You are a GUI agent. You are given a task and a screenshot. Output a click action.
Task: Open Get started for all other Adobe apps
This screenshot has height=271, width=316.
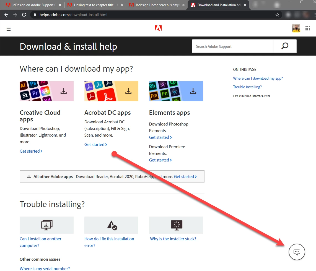185,177
